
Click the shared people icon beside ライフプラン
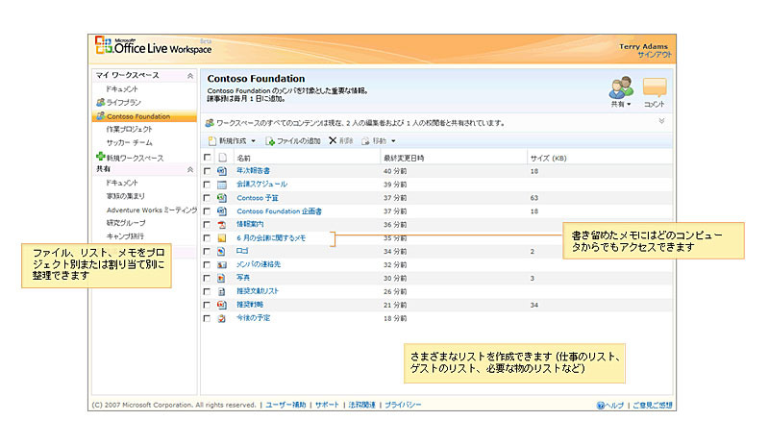[101, 102]
